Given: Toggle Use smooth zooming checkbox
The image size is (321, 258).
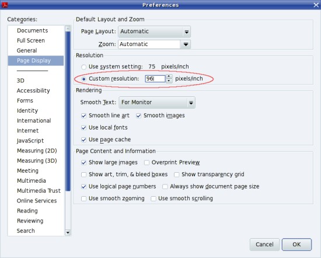Looking at the screenshot, I should point(83,199).
